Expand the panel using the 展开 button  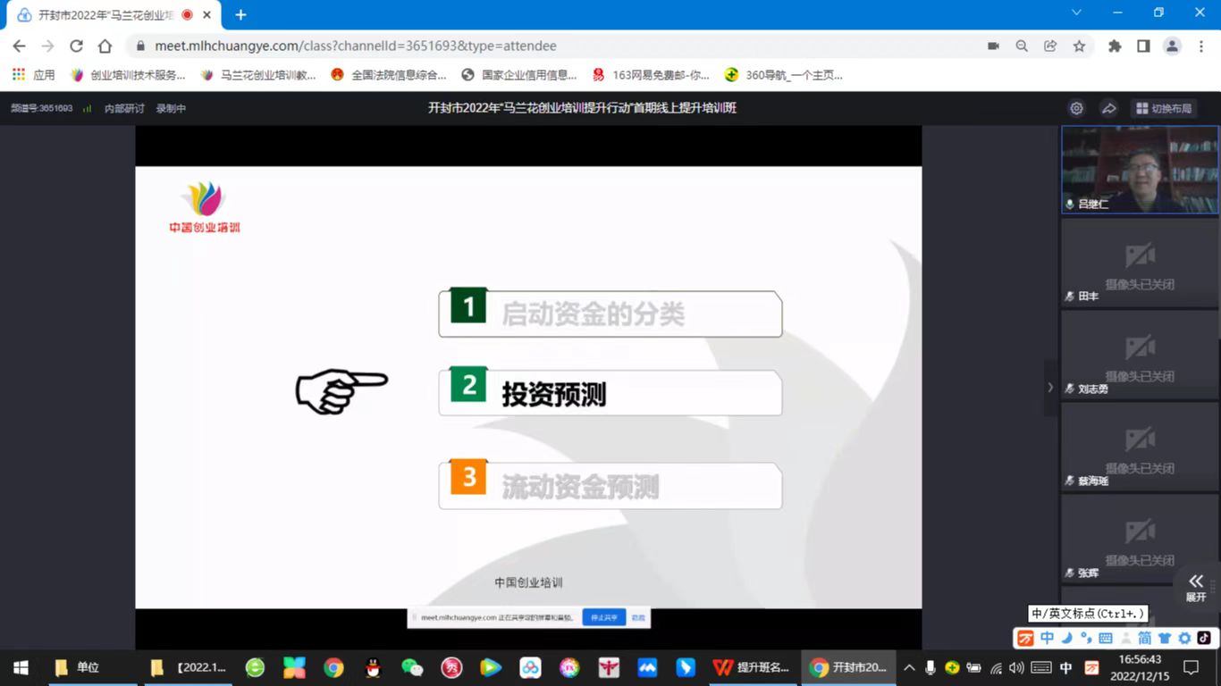pos(1196,587)
